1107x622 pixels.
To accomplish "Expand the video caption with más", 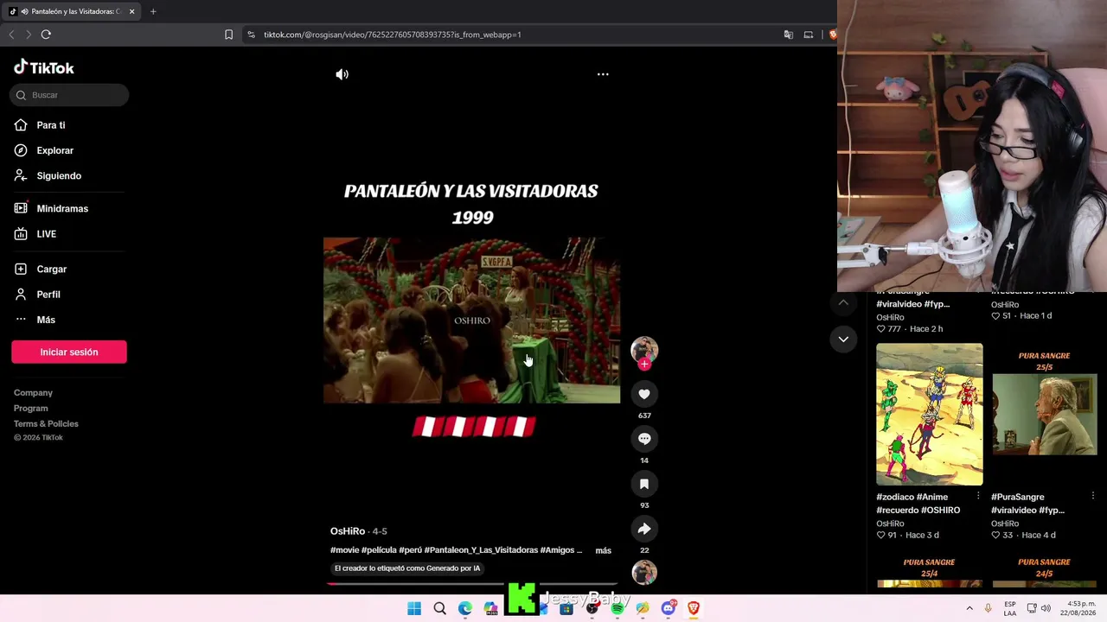I will [604, 550].
